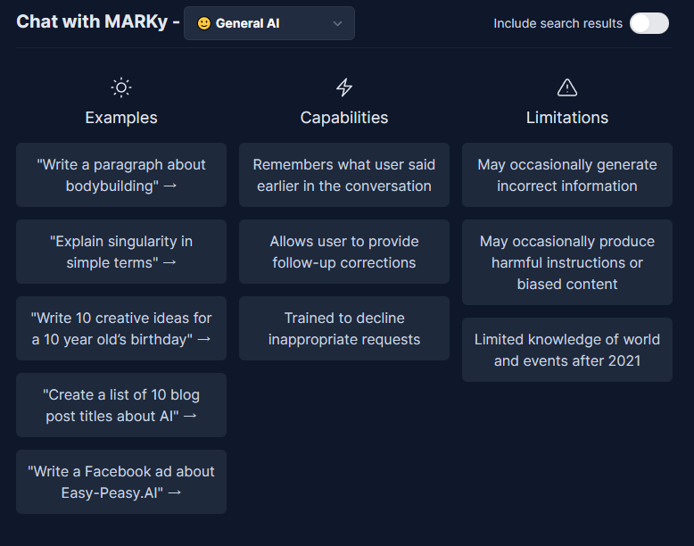Click the lightning bolt Capabilities icon
Screen dimensions: 694x546
click(x=344, y=87)
